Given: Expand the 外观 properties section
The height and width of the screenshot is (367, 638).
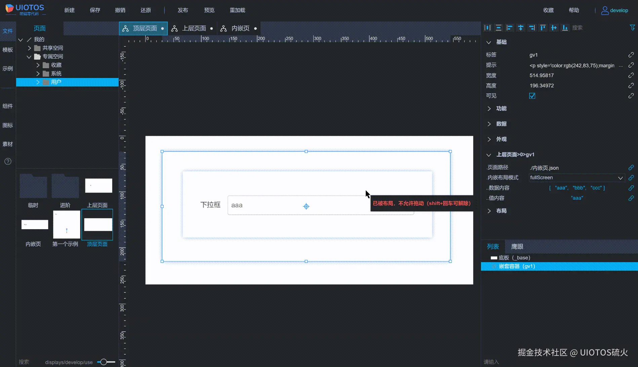Looking at the screenshot, I should pos(489,139).
